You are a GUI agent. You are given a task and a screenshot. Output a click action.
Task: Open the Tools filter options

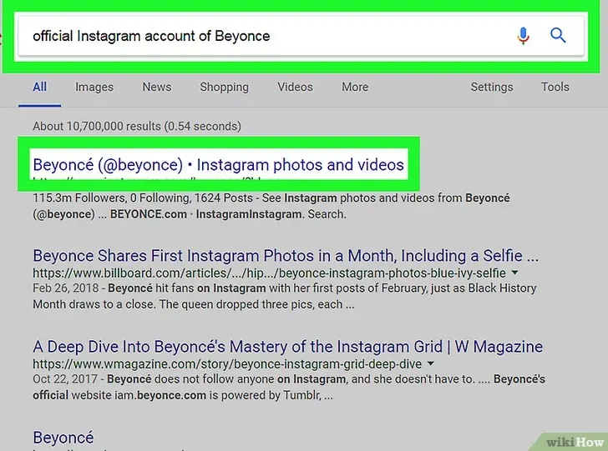coord(555,87)
